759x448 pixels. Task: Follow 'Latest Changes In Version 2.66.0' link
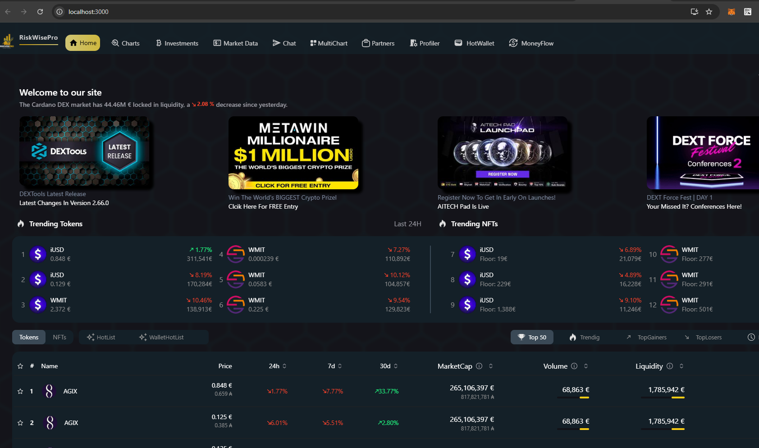click(64, 203)
